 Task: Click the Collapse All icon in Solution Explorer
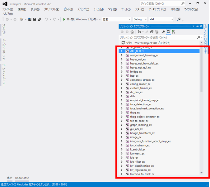(152, 32)
